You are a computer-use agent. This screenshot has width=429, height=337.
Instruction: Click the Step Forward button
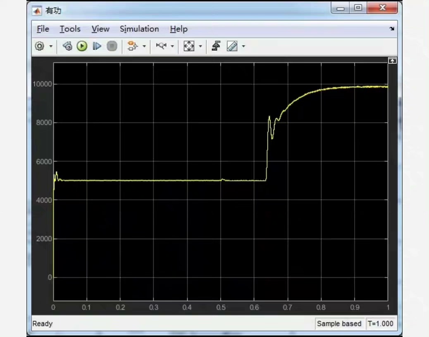pyautogui.click(x=97, y=46)
